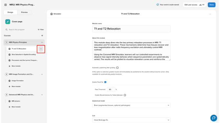The width and height of the screenshot is (220, 123).
Task: Click the user count icon
Action: coord(201,5)
